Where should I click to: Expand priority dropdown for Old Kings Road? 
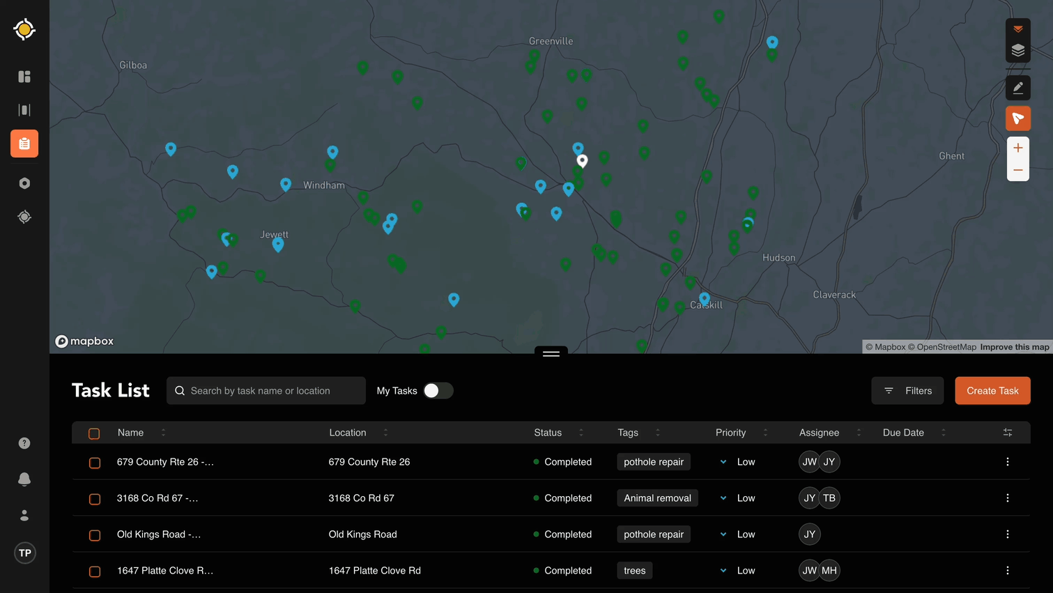point(723,534)
